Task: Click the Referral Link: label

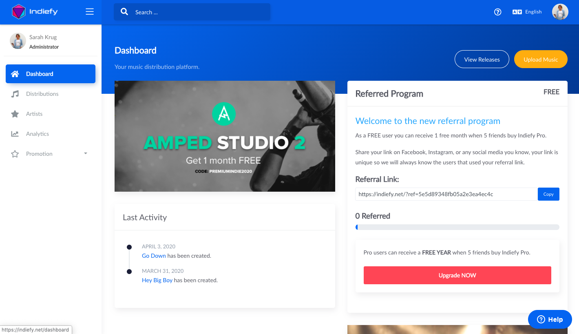Action: 377,179
